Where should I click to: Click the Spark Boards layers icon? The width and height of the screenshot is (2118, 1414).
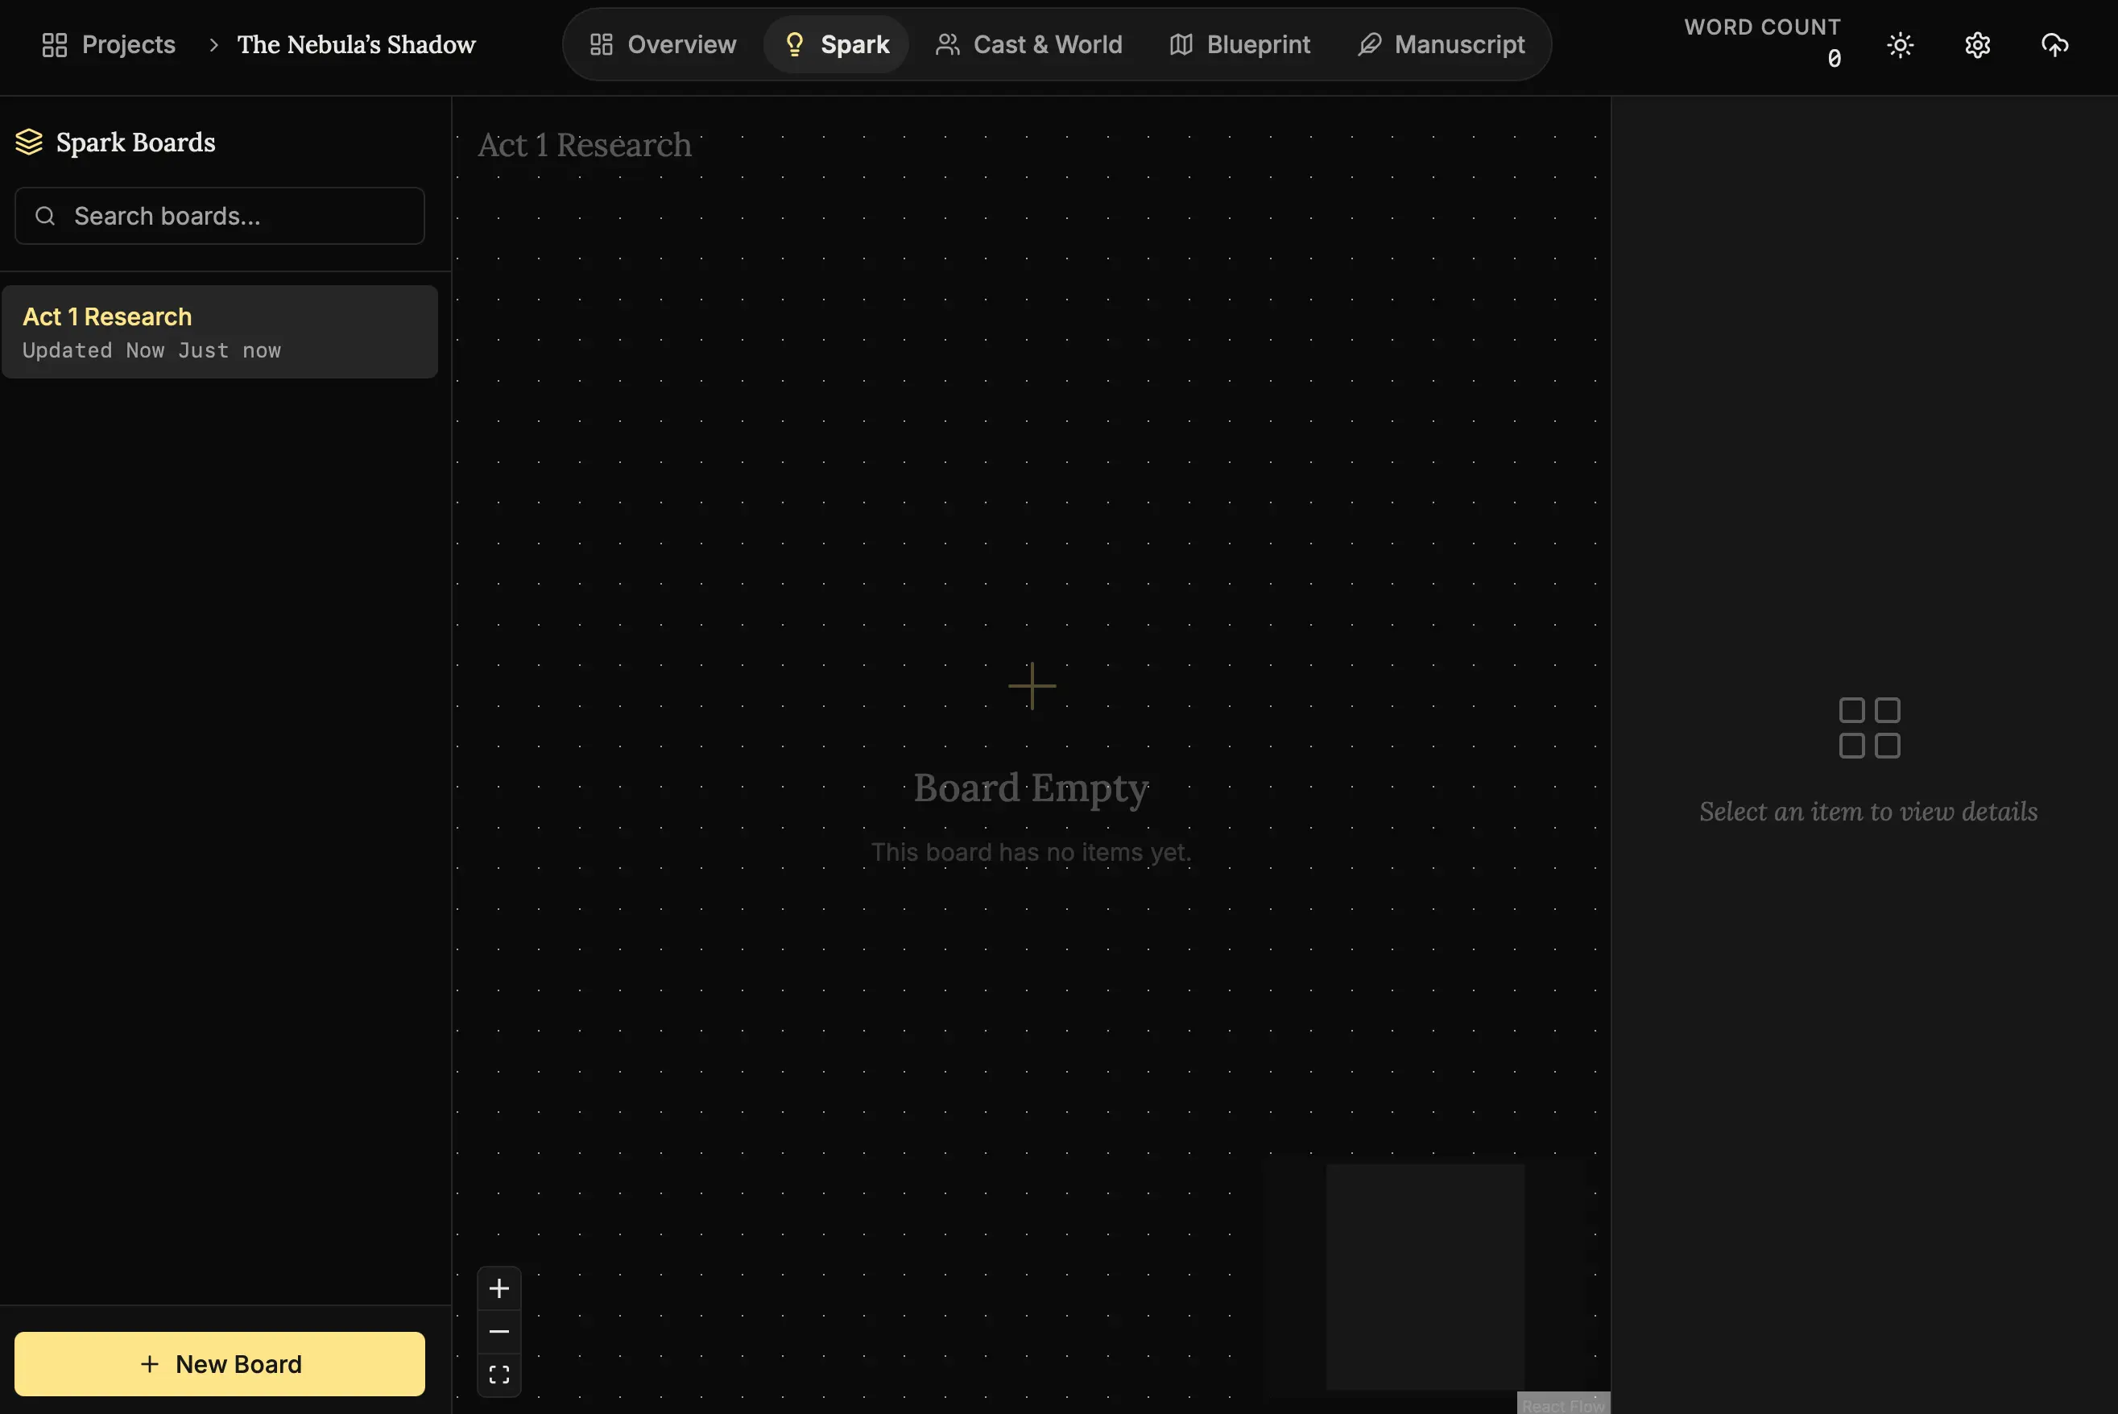(29, 142)
